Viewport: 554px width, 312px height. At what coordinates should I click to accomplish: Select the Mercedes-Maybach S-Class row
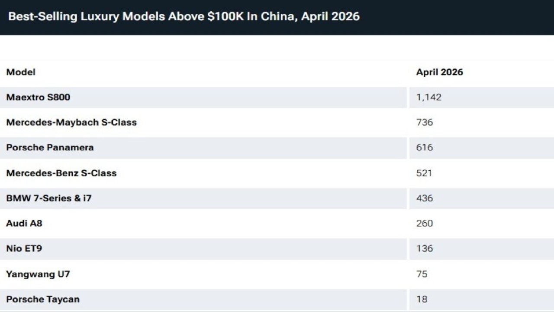coord(277,123)
